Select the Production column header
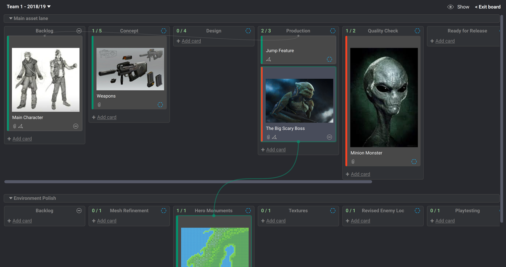Image resolution: width=506 pixels, height=267 pixels. tap(298, 31)
